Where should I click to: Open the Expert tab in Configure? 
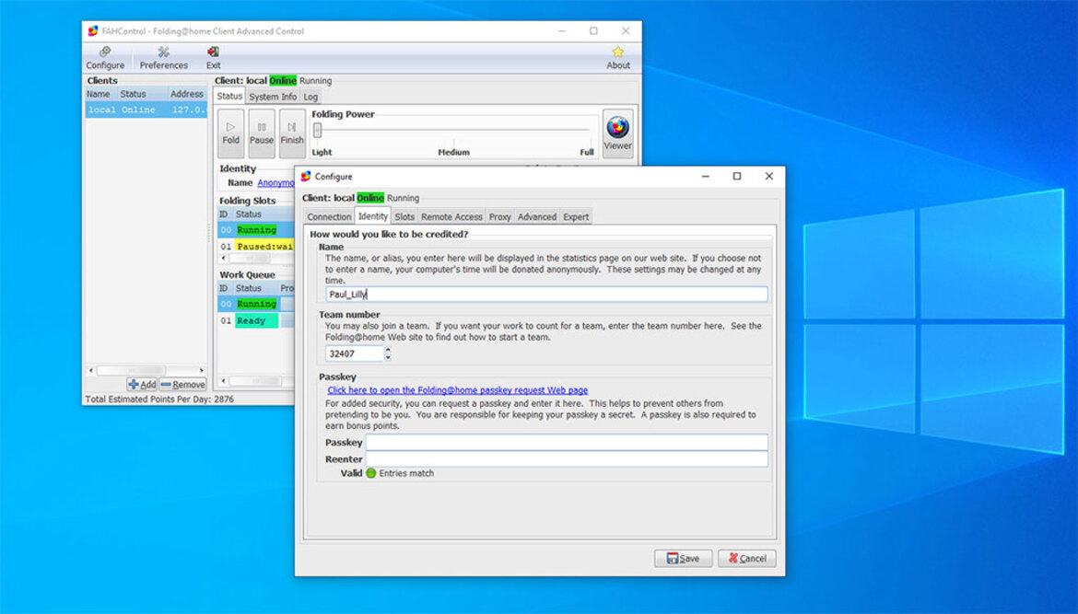pos(576,216)
